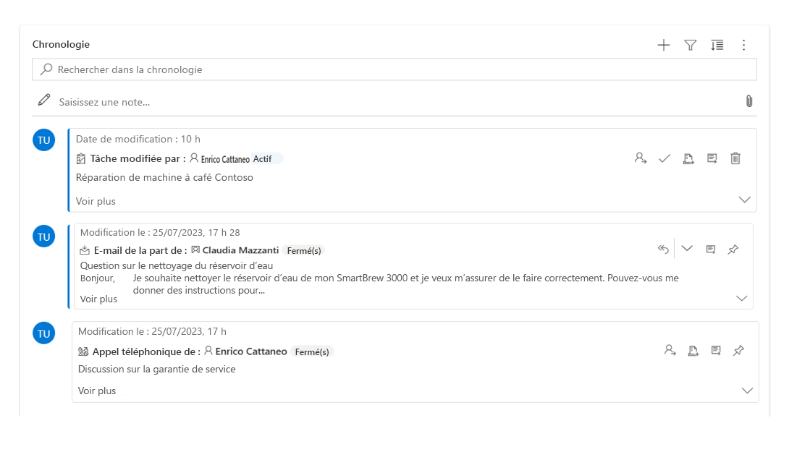Expand the email record using chevron
This screenshot has height=452, width=789.
point(741,298)
